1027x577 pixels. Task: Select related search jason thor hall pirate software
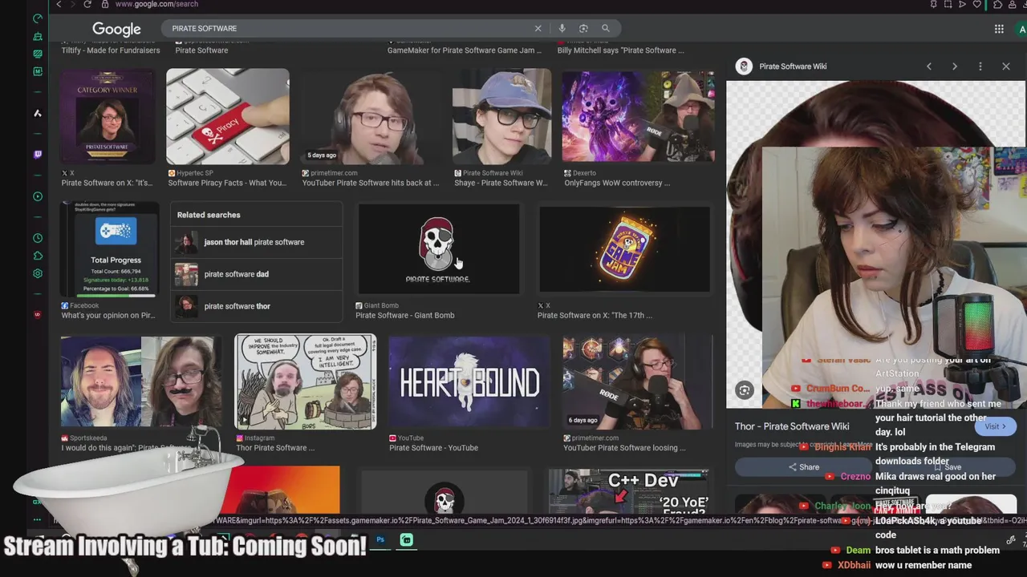tap(257, 242)
